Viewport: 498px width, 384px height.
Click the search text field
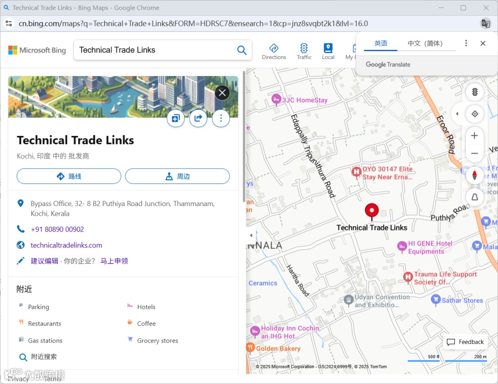pos(156,50)
